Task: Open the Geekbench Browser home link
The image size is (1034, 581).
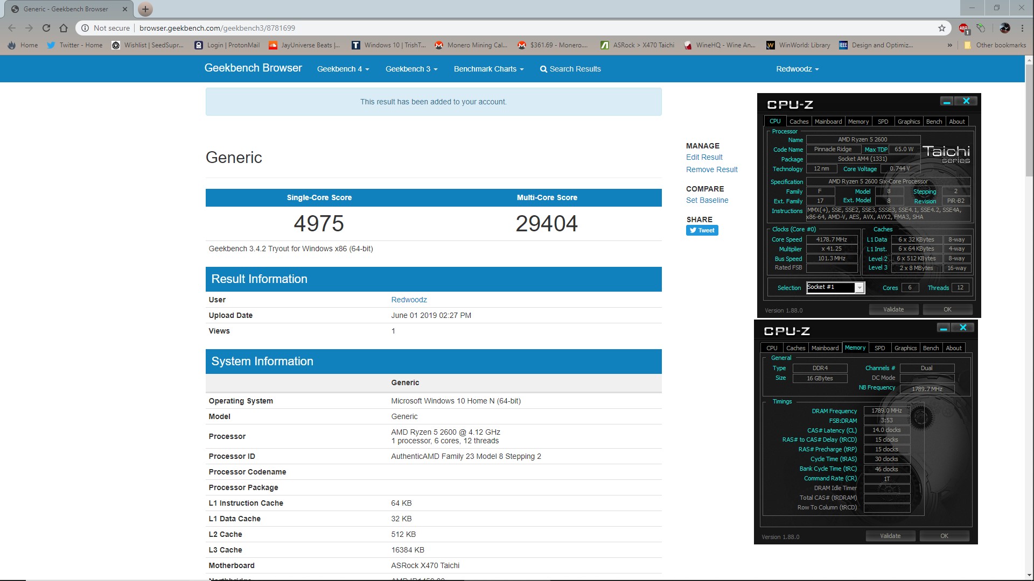Action: [253, 68]
